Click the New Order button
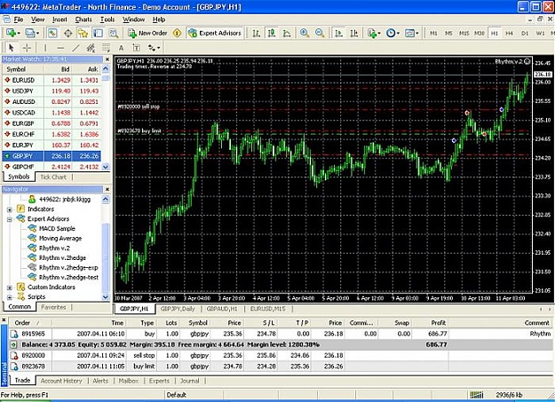 147,33
